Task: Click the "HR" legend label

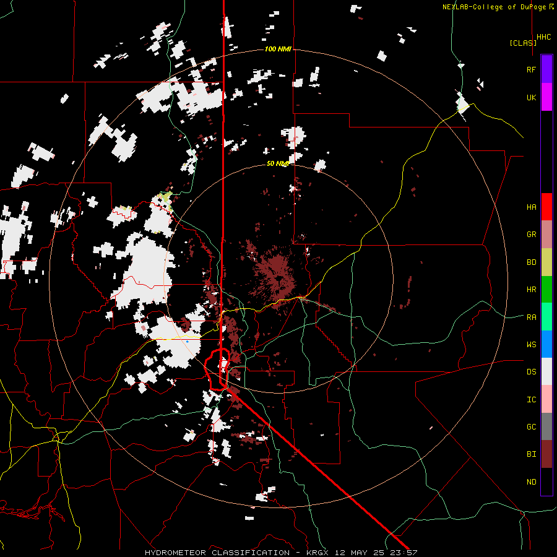Action: click(x=531, y=290)
